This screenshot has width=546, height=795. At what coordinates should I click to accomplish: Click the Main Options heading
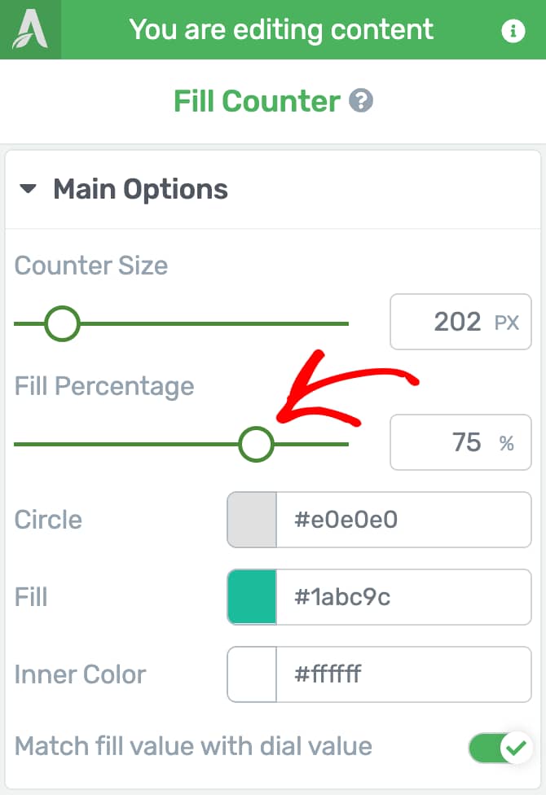pyautogui.click(x=140, y=189)
